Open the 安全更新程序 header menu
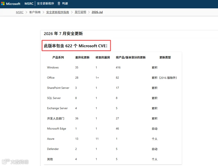The width and height of the screenshot is (218, 166). 45,4
